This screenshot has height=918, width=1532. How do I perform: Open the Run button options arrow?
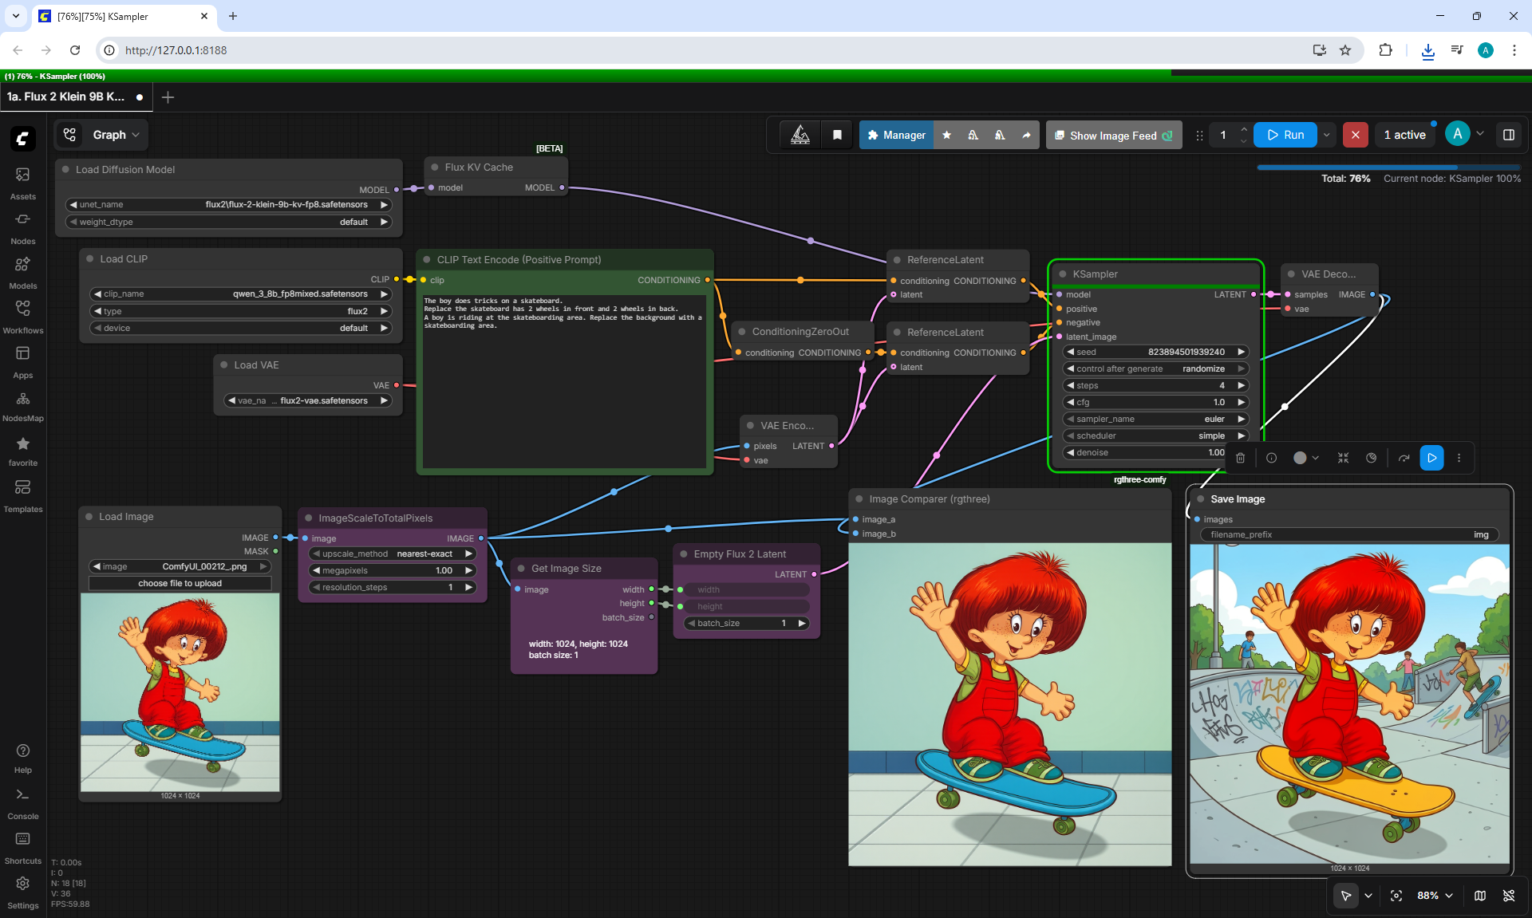click(x=1326, y=135)
